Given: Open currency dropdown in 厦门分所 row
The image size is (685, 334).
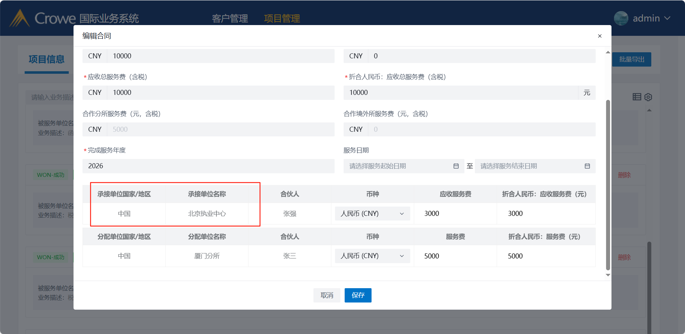Looking at the screenshot, I should [x=372, y=256].
